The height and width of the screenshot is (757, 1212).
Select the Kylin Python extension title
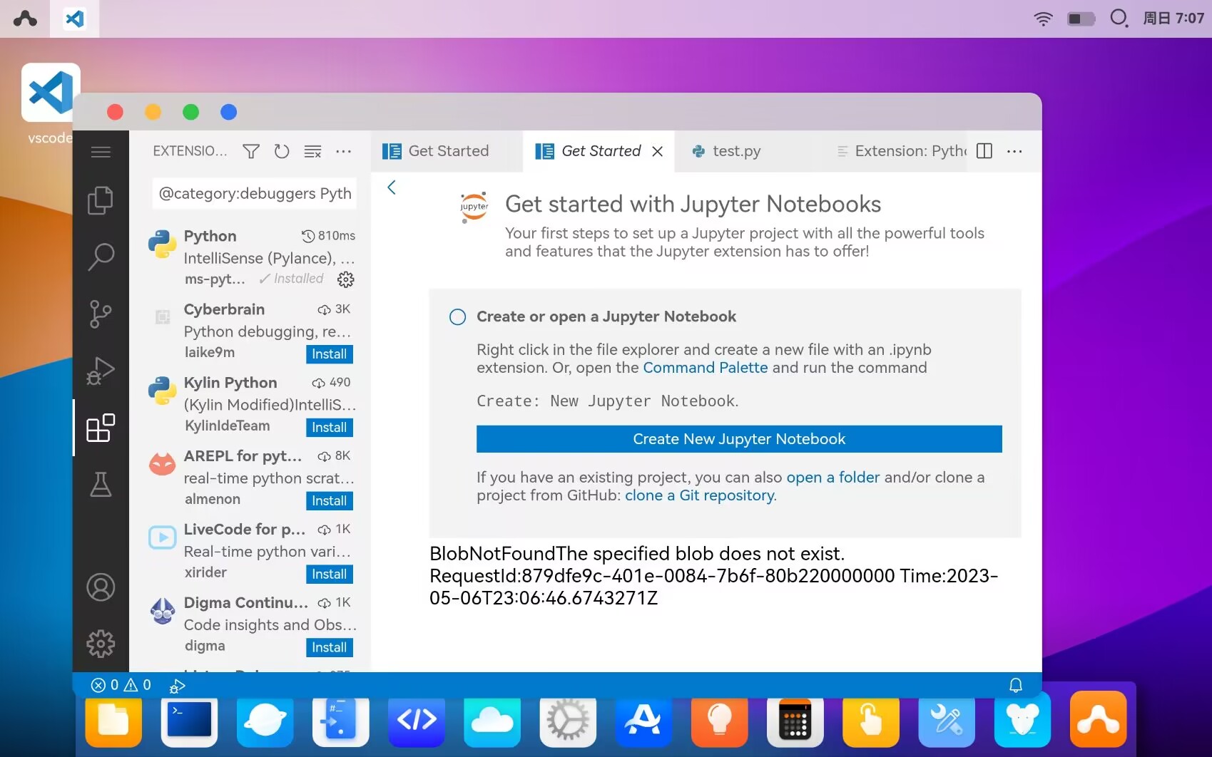coord(230,383)
